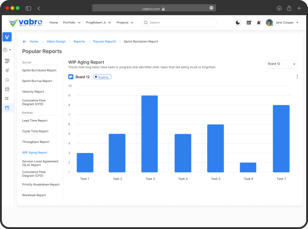
Task: Open the notifications bell
Action: point(258,22)
